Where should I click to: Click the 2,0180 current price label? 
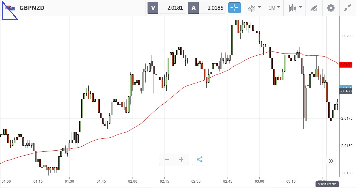[346, 91]
